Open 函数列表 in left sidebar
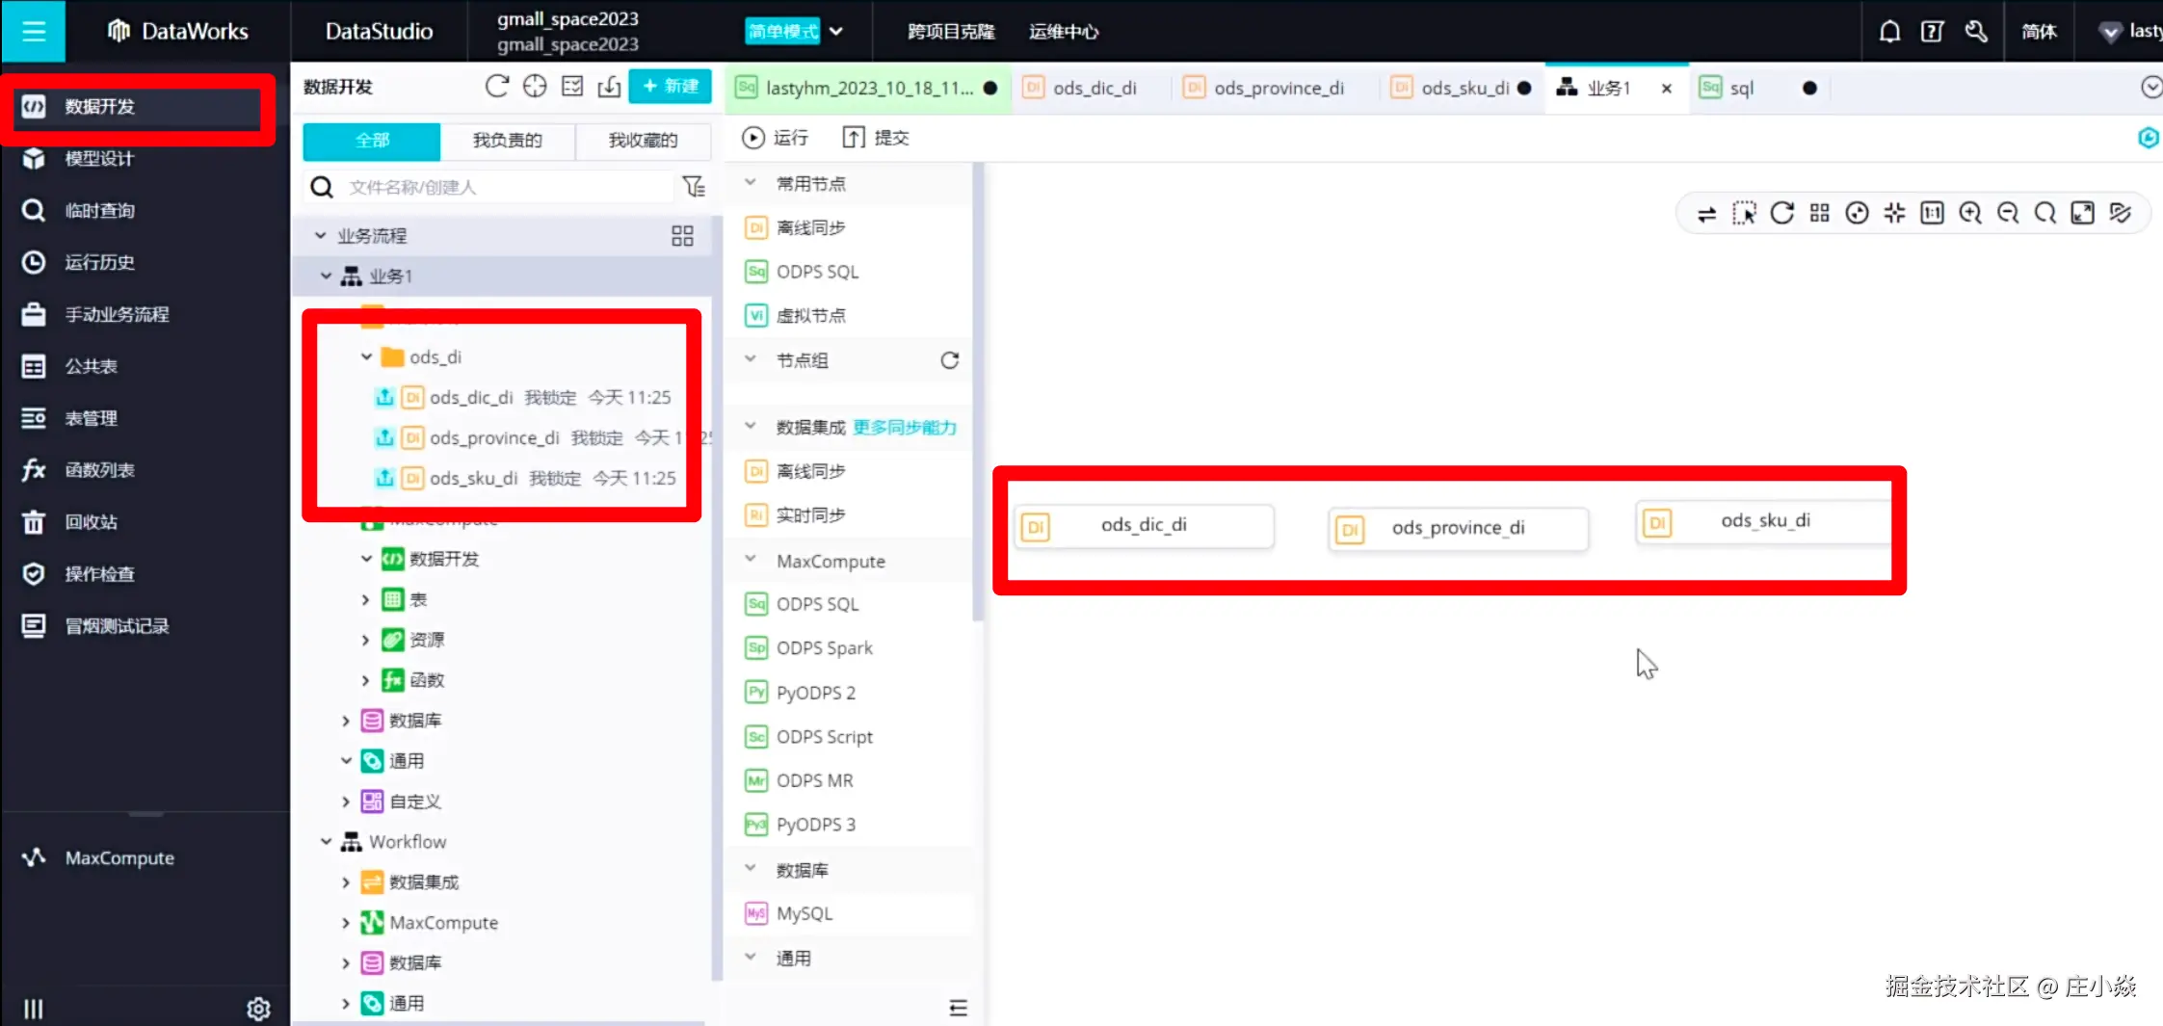Screen dimensions: 2163x1026 pyautogui.click(x=98, y=470)
